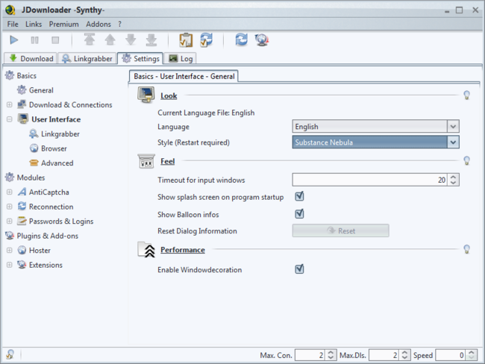Click the update globe icon in toolbar

(262, 40)
